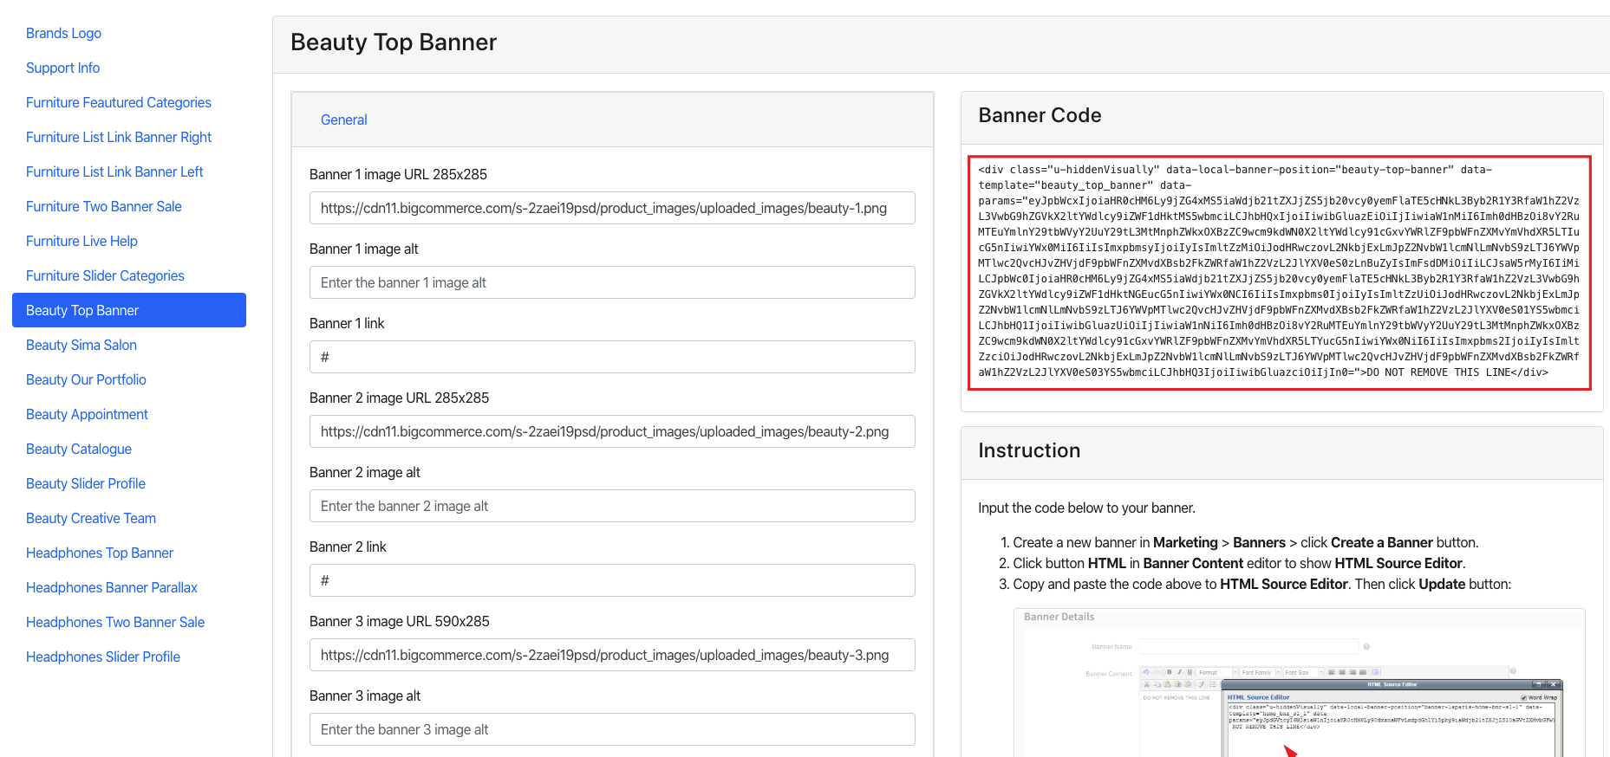1610x757 pixels.
Task: Open Headphones Banner Parallax
Action: click(x=112, y=587)
